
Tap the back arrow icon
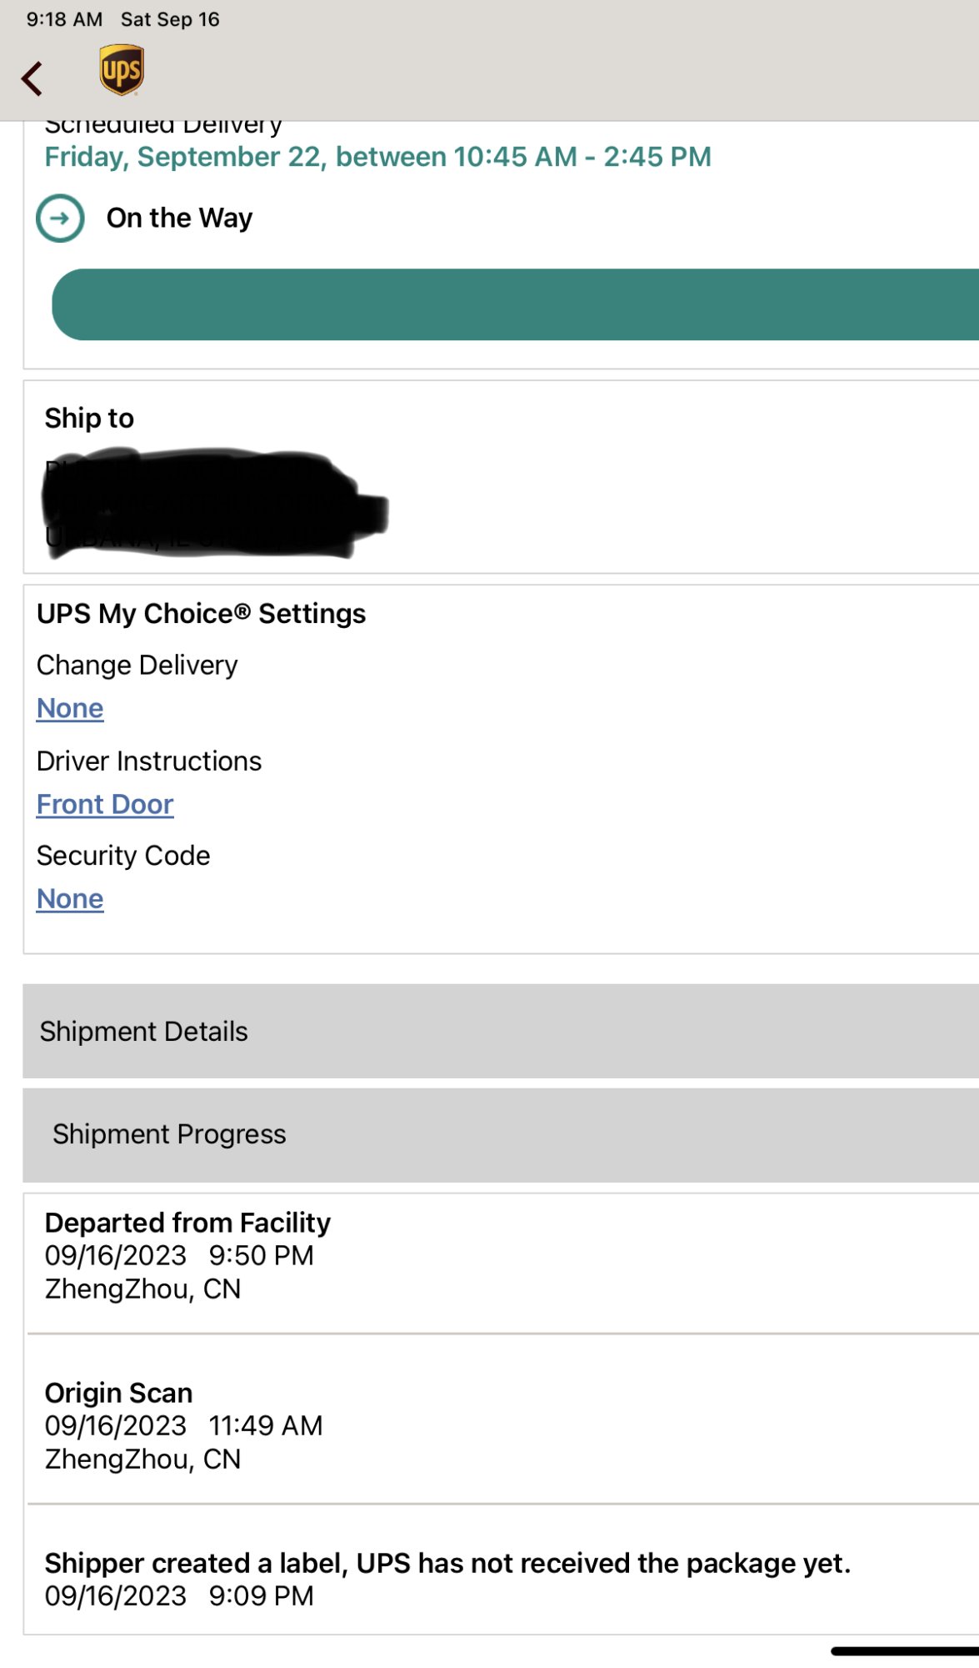coord(32,79)
